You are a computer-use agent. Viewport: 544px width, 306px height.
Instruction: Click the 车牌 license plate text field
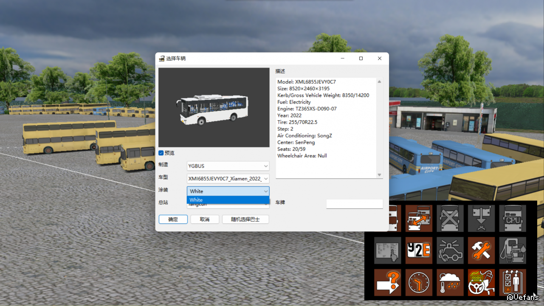[354, 204]
